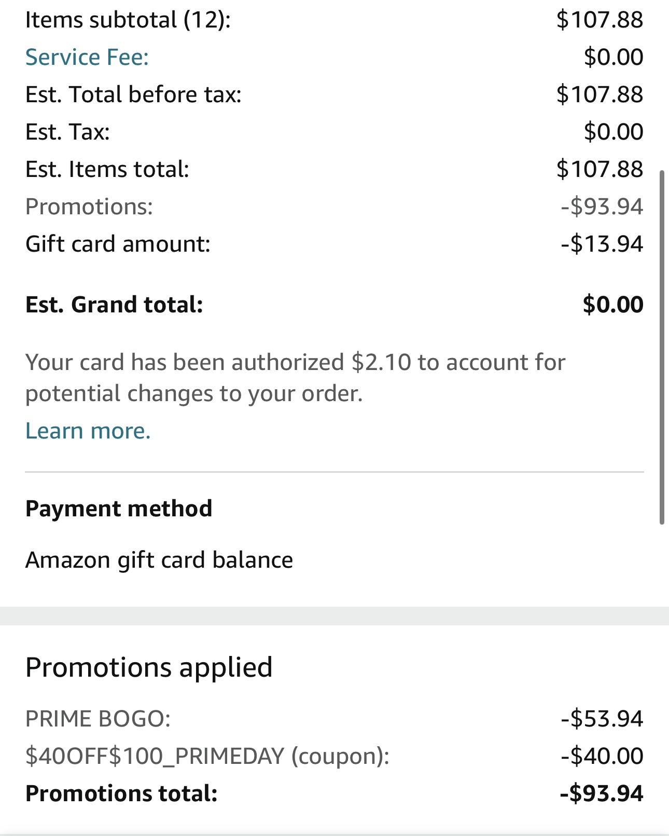Click the $0.00 grand total amount
The width and height of the screenshot is (669, 836).
coord(612,305)
